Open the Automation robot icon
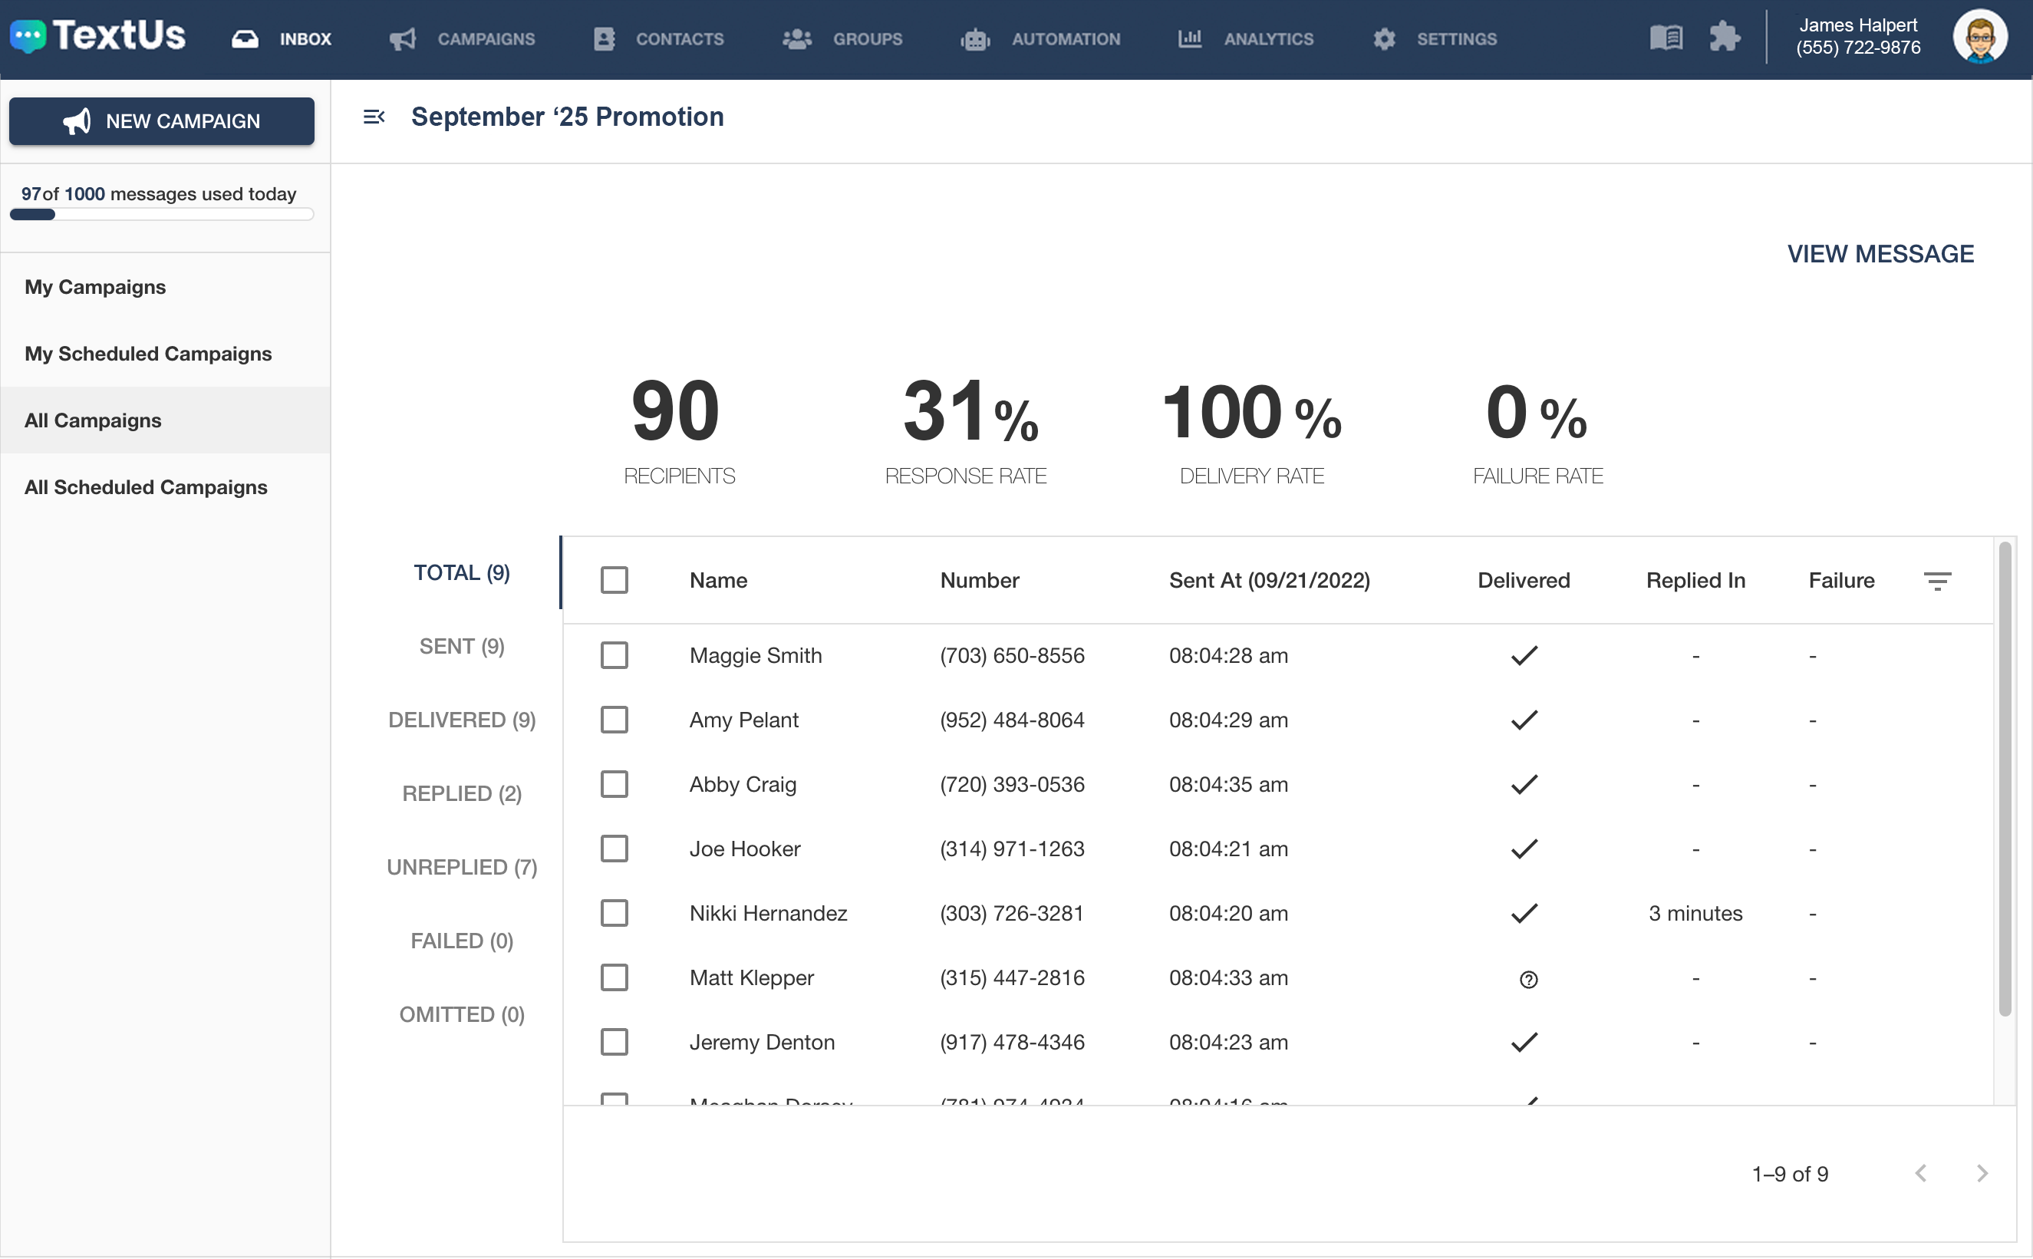Screen dimensions: 2033x1259 [x=975, y=39]
